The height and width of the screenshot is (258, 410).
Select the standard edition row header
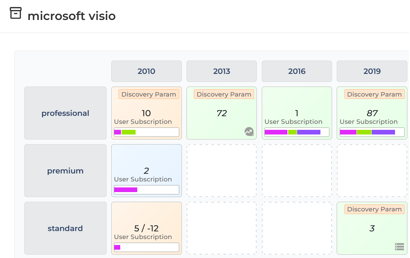[x=65, y=228]
